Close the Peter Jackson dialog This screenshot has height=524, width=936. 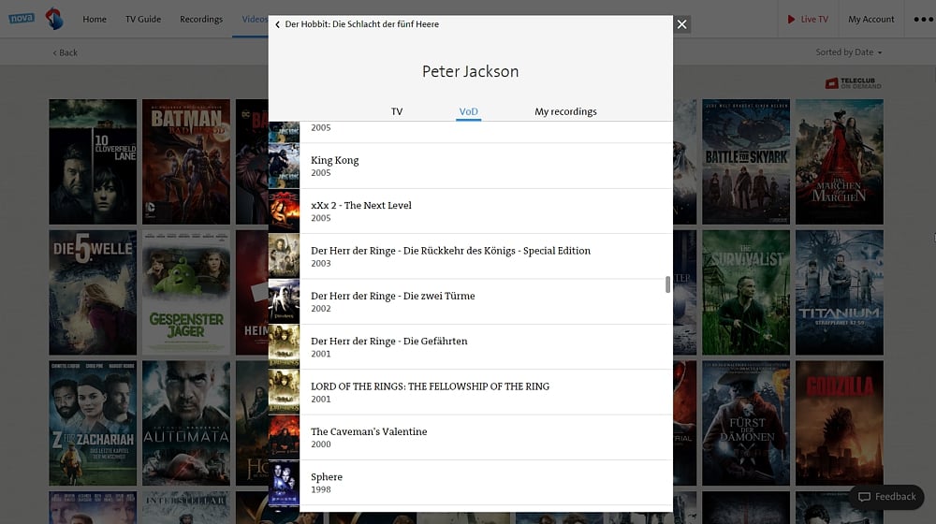click(681, 24)
